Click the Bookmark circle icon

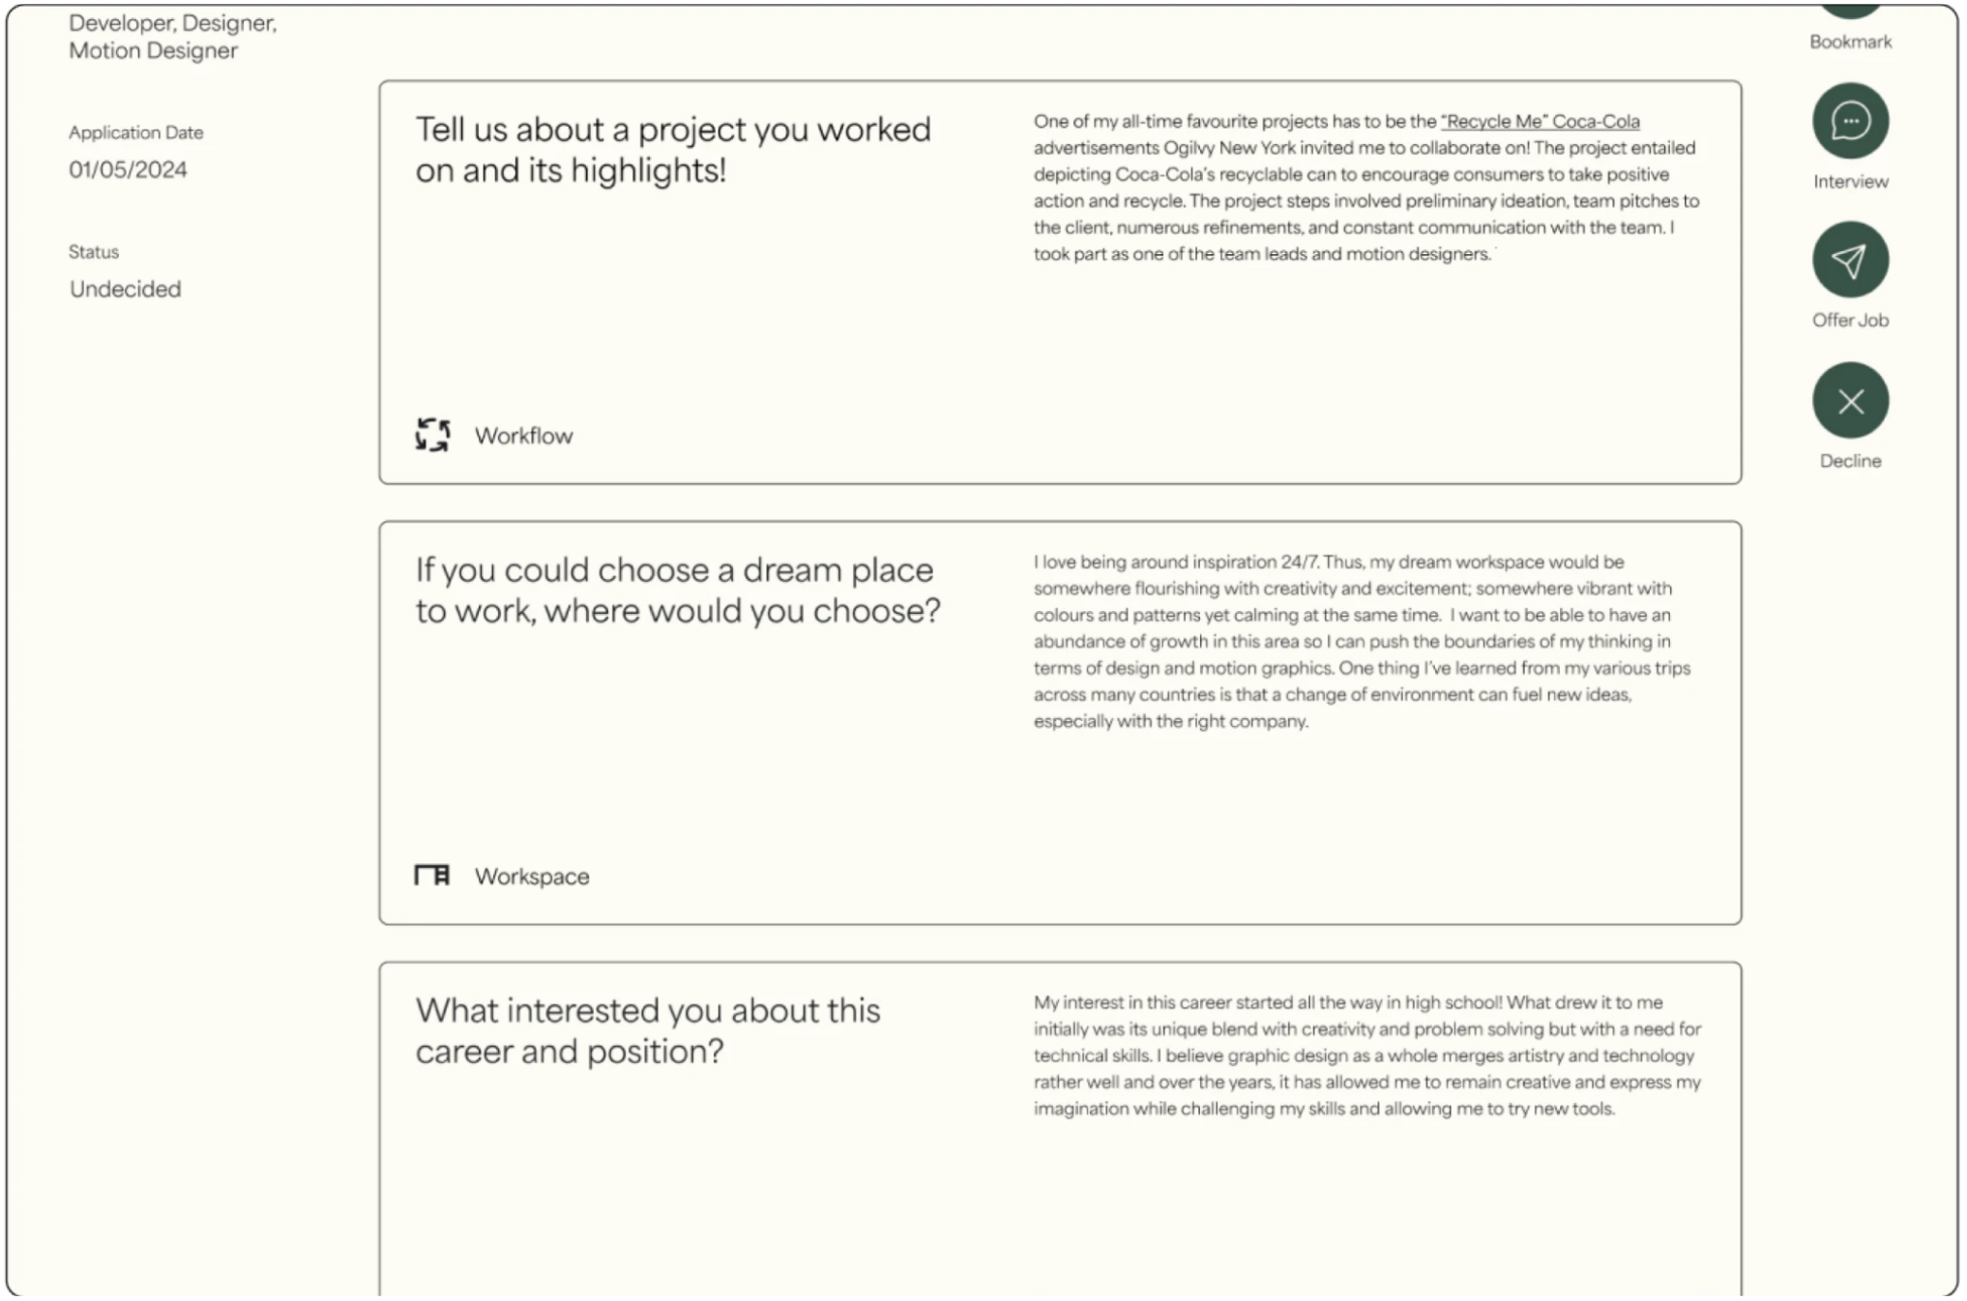tap(1849, 8)
